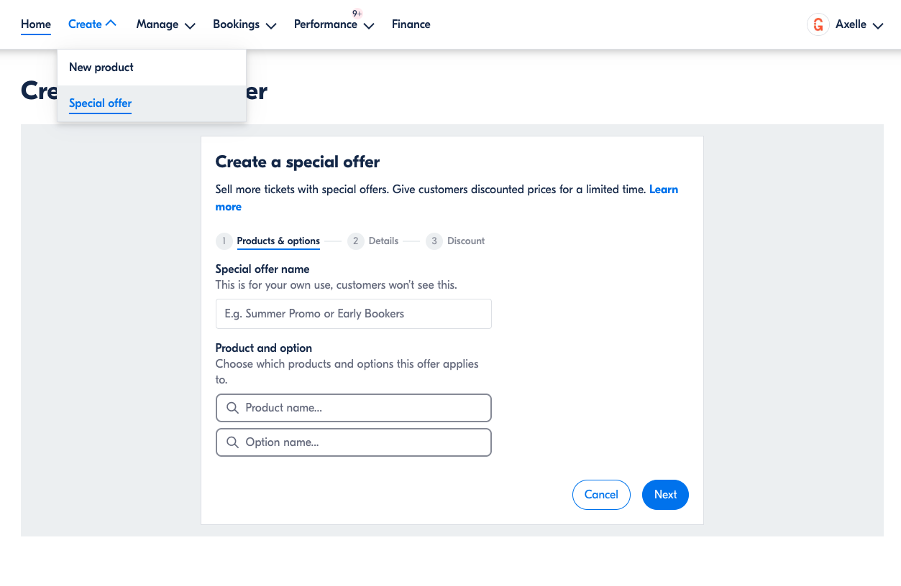Choose Special offer in the dropdown
The height and width of the screenshot is (586, 901).
[x=101, y=103]
